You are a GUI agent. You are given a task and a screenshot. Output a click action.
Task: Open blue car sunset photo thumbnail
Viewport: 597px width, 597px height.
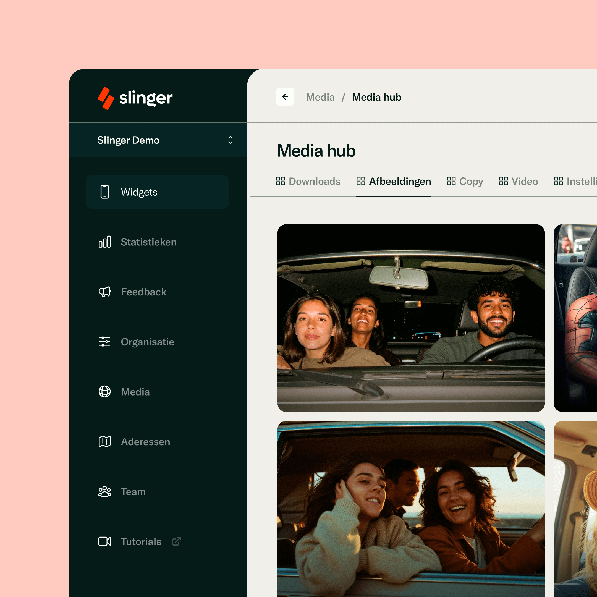click(411, 509)
